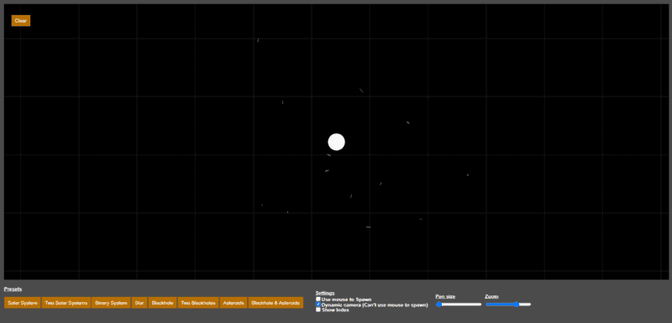Click the Zoom slider
Viewport: 672px width, 323px height.
[508, 305]
